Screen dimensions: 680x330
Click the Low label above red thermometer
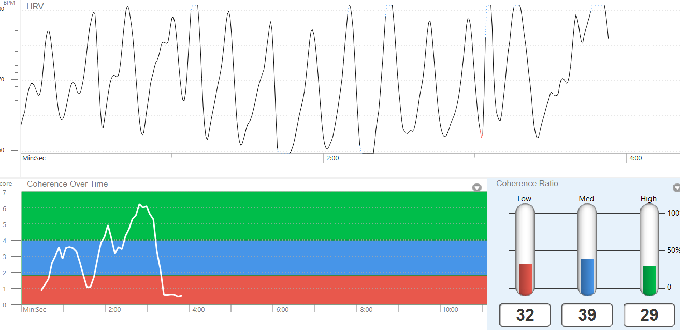coord(524,199)
